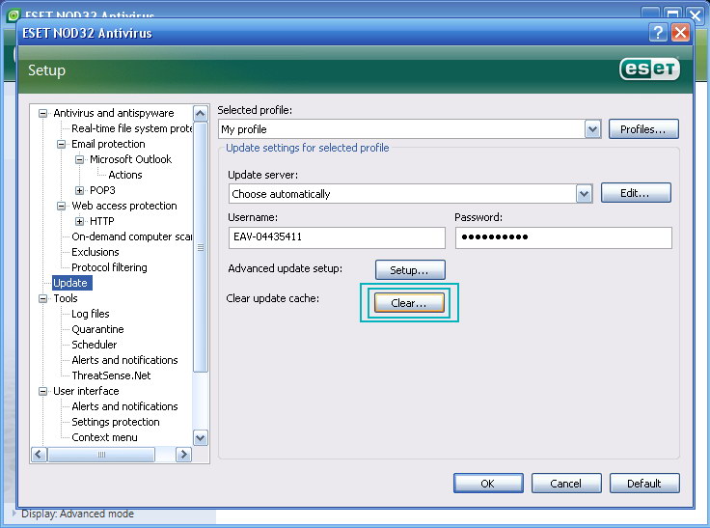Open the Selected profile dropdown
The height and width of the screenshot is (528, 710).
[592, 129]
